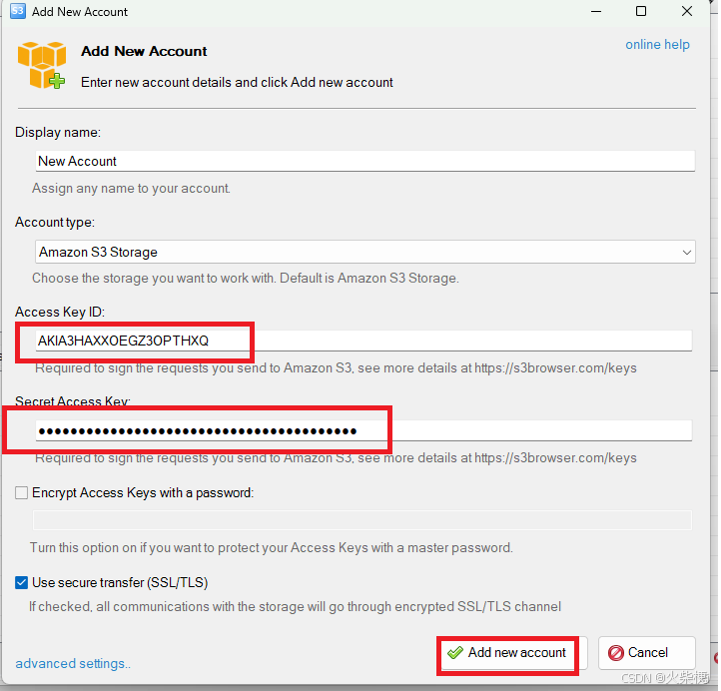Close the Add New Account dialog
Image resolution: width=721 pixels, height=691 pixels.
[687, 11]
